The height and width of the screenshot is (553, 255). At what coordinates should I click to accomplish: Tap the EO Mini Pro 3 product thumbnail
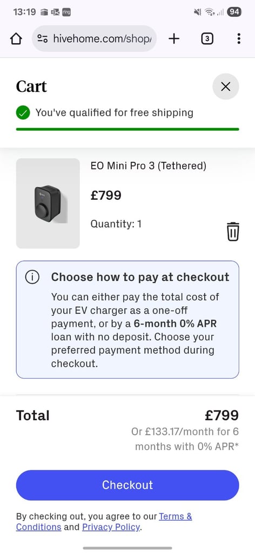tap(48, 204)
